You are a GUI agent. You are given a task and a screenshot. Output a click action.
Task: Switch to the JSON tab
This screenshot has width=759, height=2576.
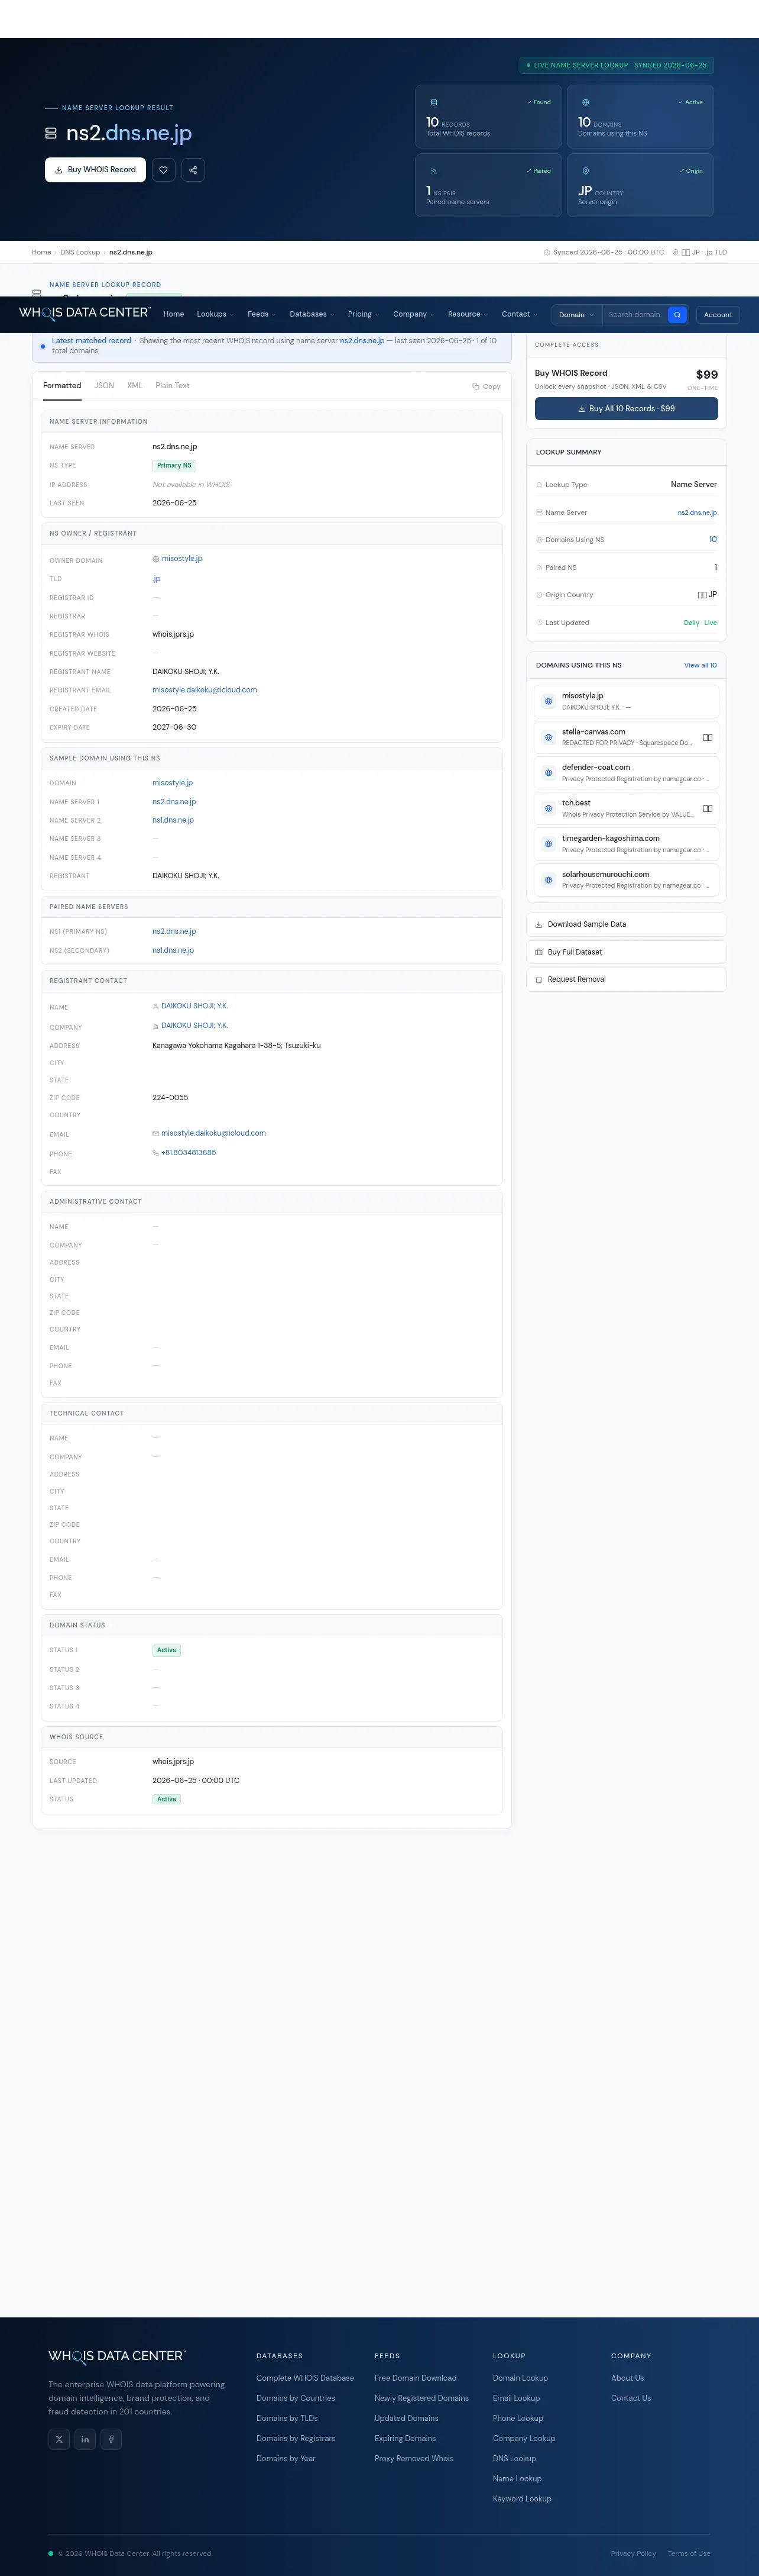click(104, 385)
